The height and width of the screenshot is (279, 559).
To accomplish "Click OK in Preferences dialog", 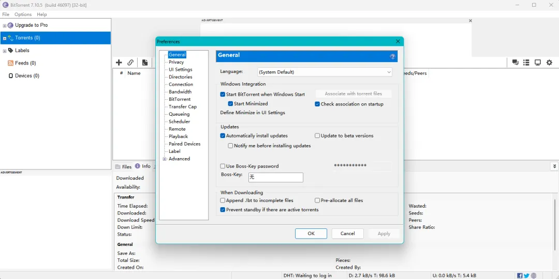I will click(x=311, y=234).
